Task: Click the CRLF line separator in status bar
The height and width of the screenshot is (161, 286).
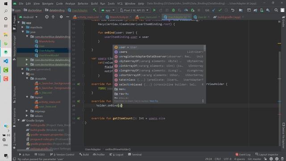Action: 218,159
